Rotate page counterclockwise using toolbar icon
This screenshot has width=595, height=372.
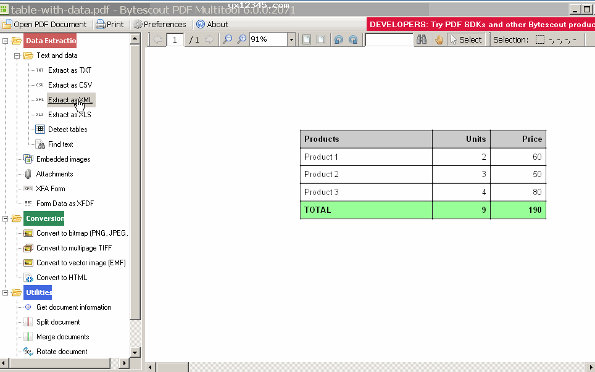(338, 39)
